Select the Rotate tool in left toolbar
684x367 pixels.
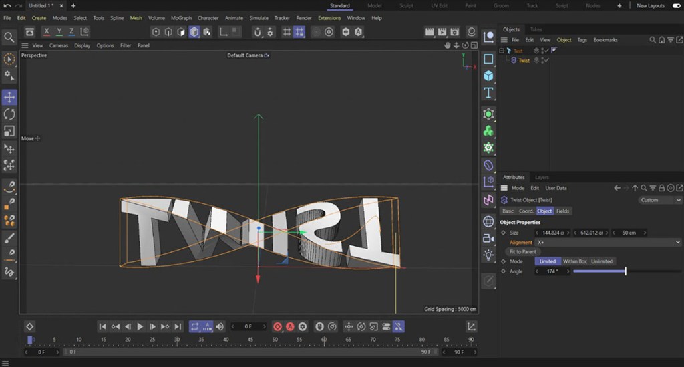[9, 114]
